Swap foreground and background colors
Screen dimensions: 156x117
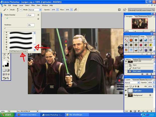(x=8, y=61)
